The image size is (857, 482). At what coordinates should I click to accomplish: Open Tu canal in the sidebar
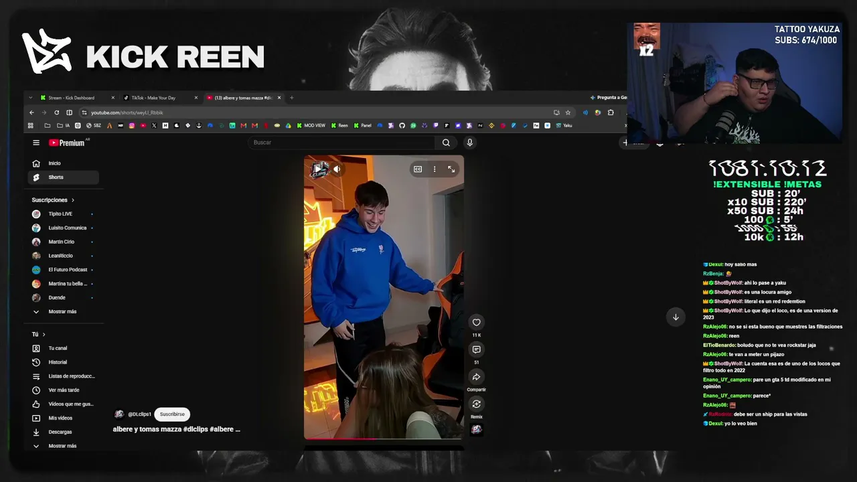pos(64,349)
